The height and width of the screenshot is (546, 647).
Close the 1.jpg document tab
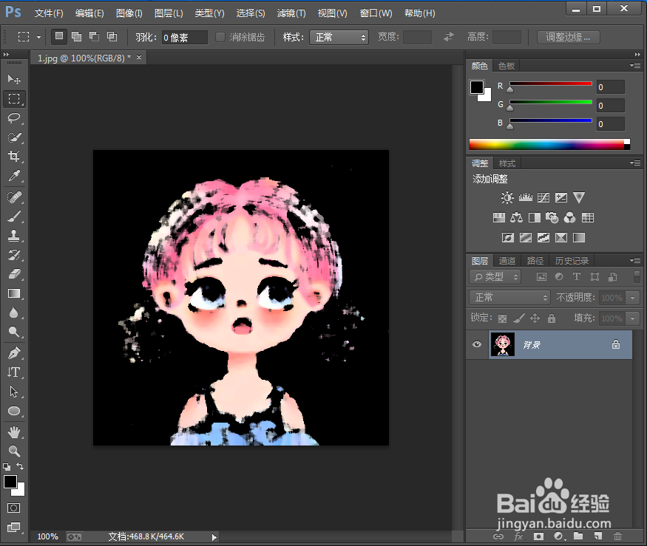[139, 58]
